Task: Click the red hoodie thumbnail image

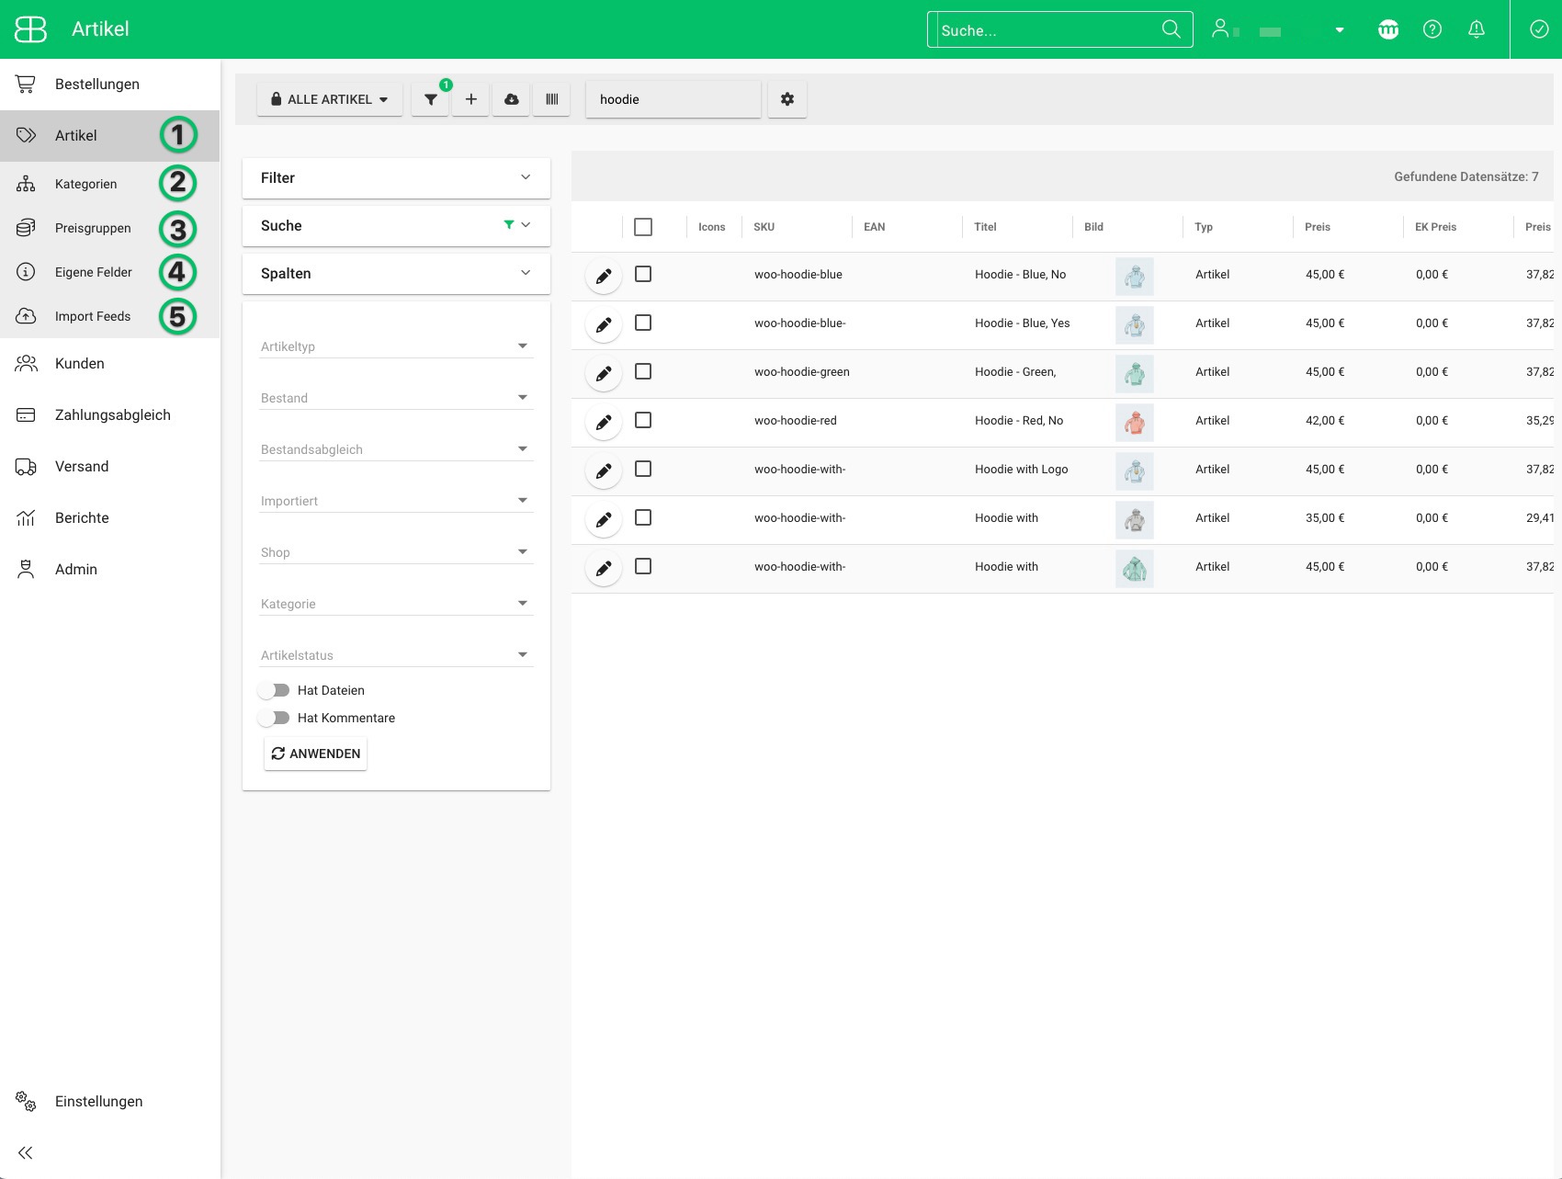Action: [x=1135, y=423]
